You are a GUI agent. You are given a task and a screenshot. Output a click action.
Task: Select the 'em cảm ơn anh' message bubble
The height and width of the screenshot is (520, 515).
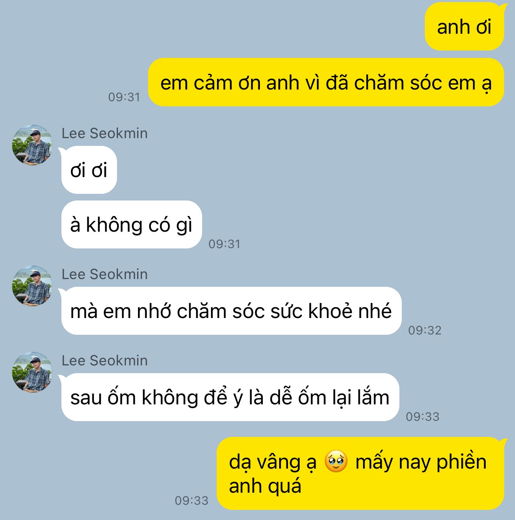click(326, 82)
